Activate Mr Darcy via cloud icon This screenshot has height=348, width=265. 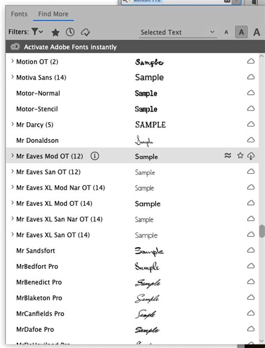tap(250, 124)
